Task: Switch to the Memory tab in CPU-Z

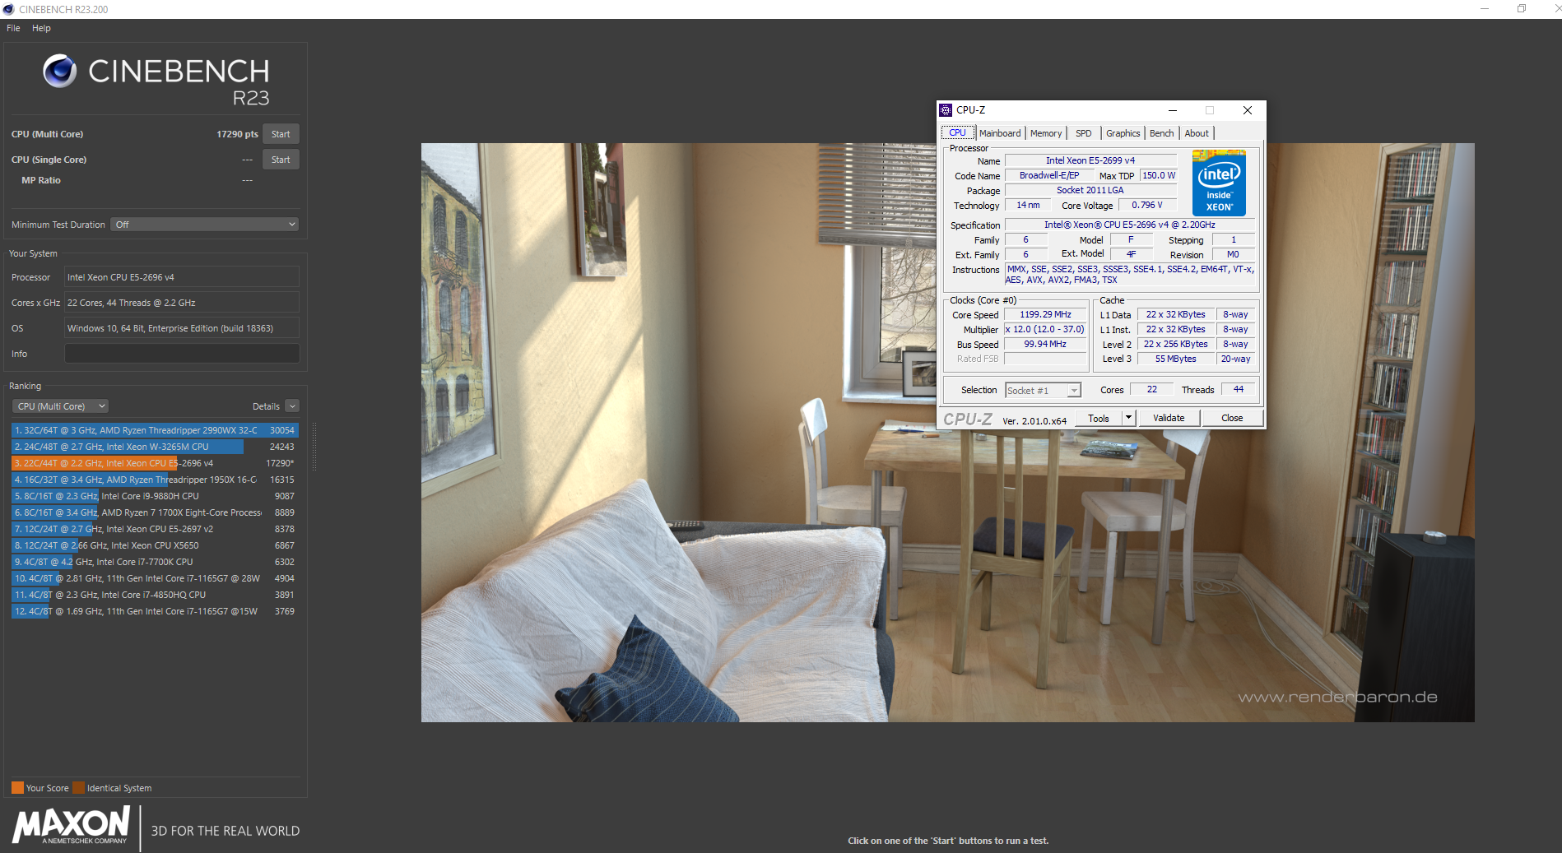Action: point(1046,133)
